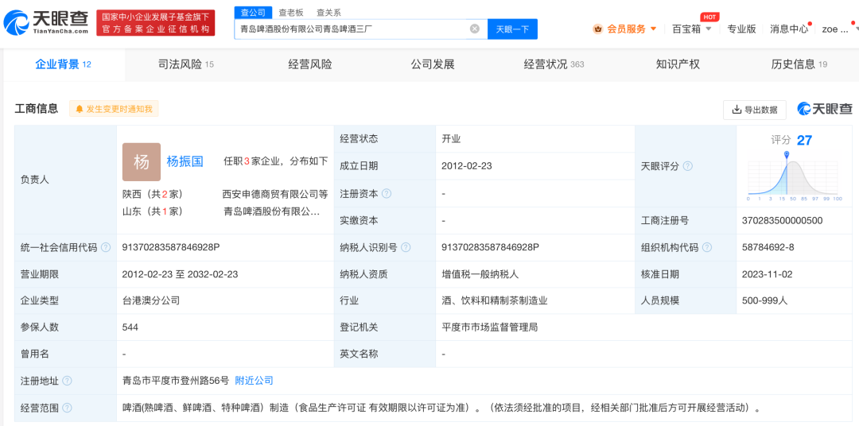
Task: Switch to the 企业背景 tab
Action: pos(64,64)
